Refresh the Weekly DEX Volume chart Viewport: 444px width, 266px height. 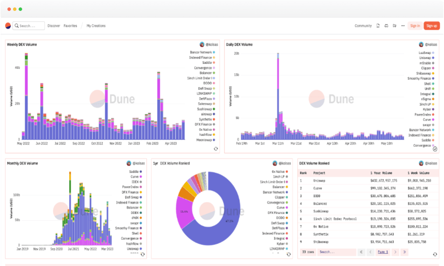215,149
